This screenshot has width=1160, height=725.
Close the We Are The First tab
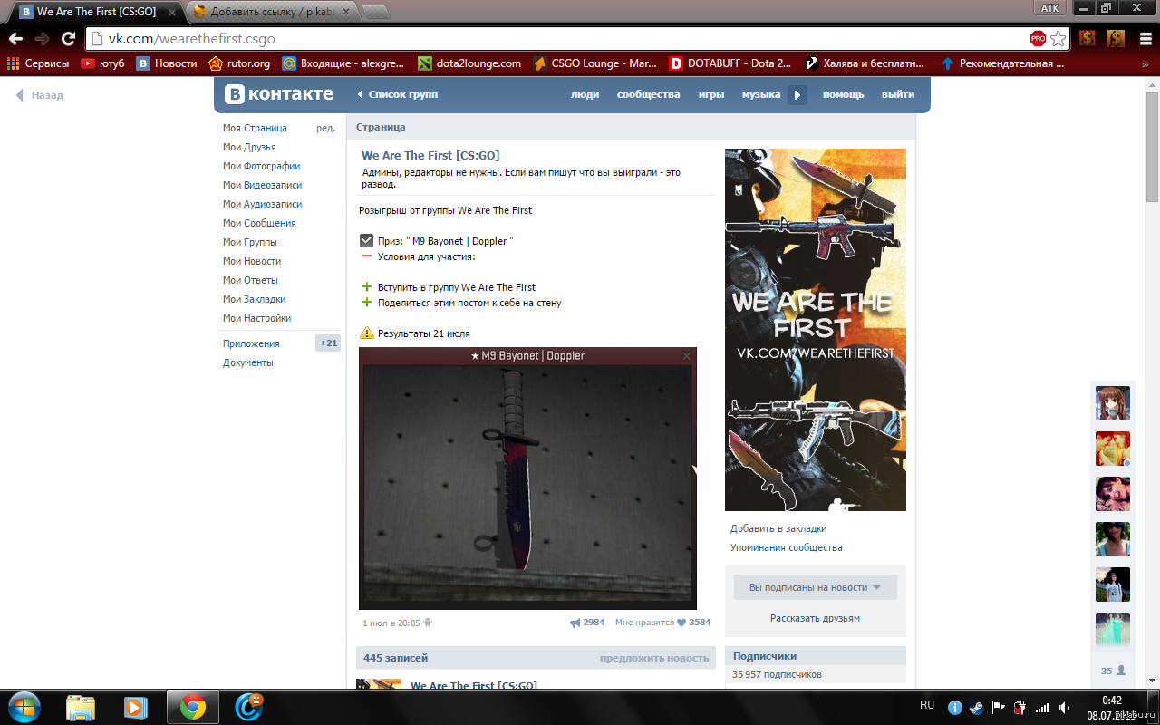(x=172, y=13)
